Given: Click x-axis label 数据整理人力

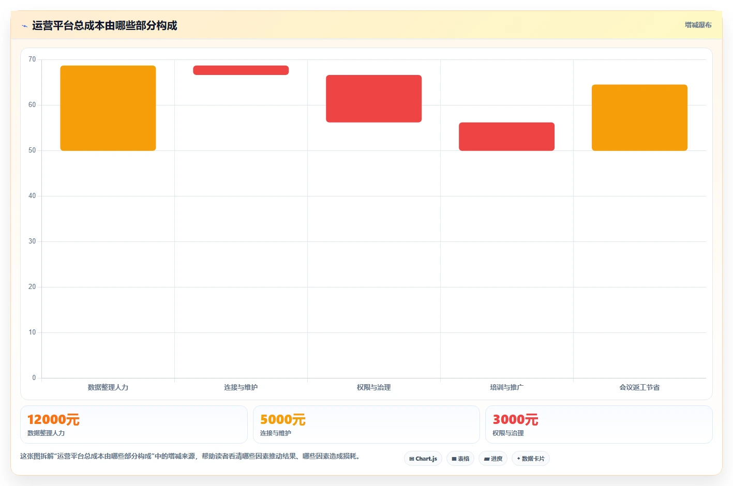Looking at the screenshot, I should click(x=108, y=387).
